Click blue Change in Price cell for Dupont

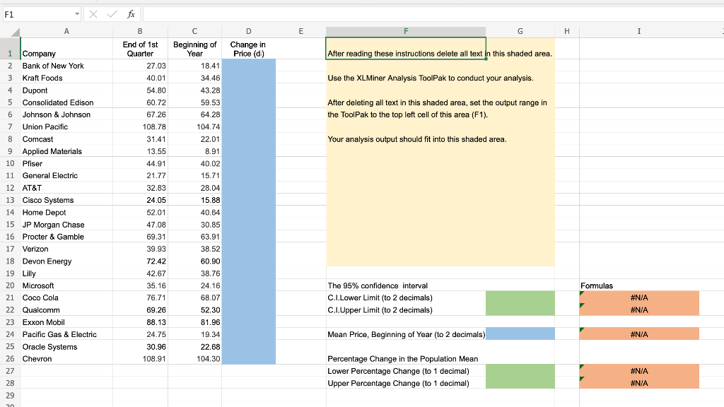[x=248, y=90]
